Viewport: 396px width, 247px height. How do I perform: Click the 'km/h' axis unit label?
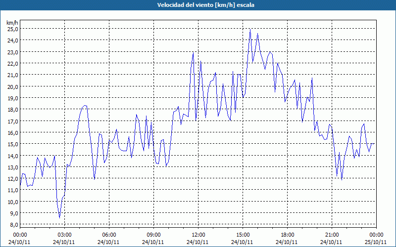(x=12, y=23)
